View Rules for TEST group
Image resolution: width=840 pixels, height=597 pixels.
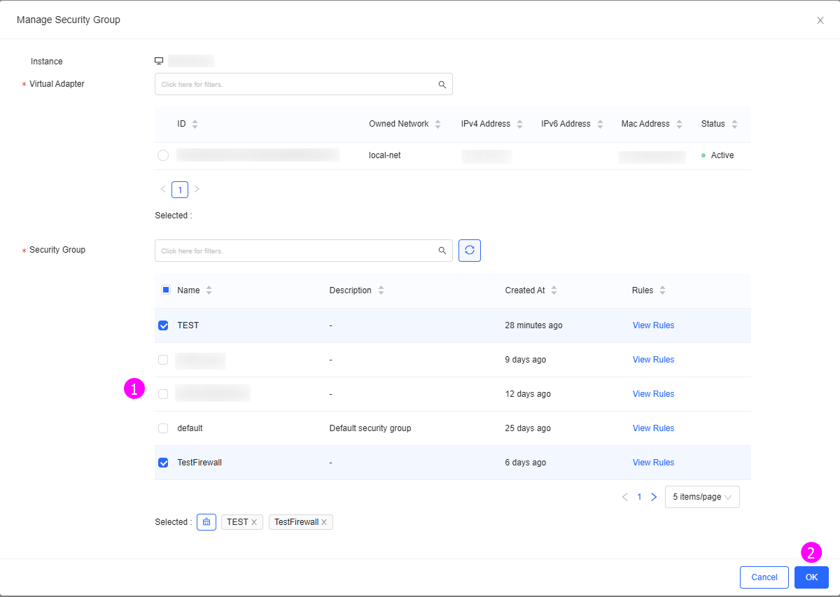(x=653, y=325)
